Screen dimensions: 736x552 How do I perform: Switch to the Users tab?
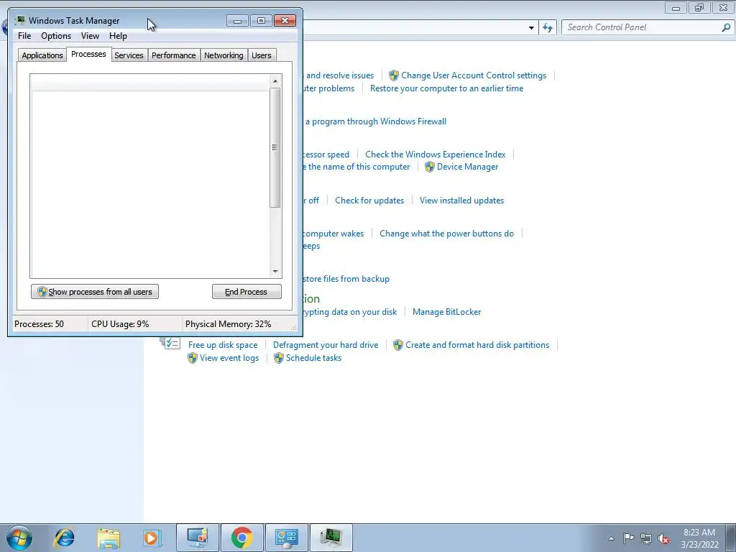tap(262, 55)
